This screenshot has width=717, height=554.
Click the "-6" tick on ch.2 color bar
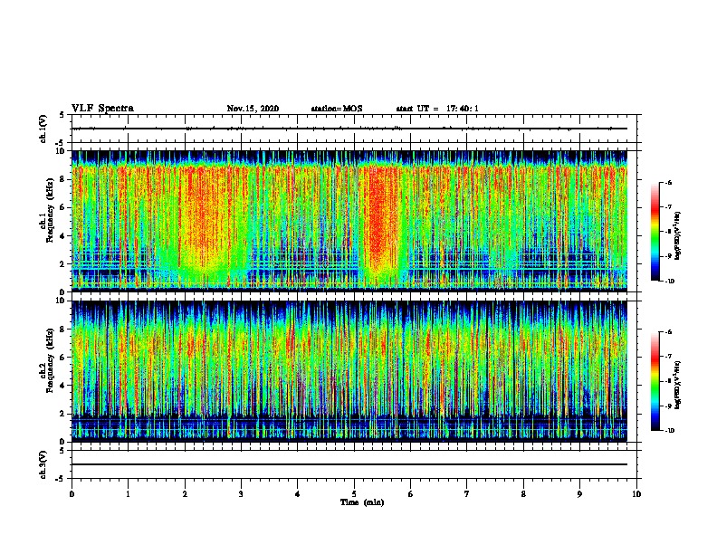[x=668, y=332]
